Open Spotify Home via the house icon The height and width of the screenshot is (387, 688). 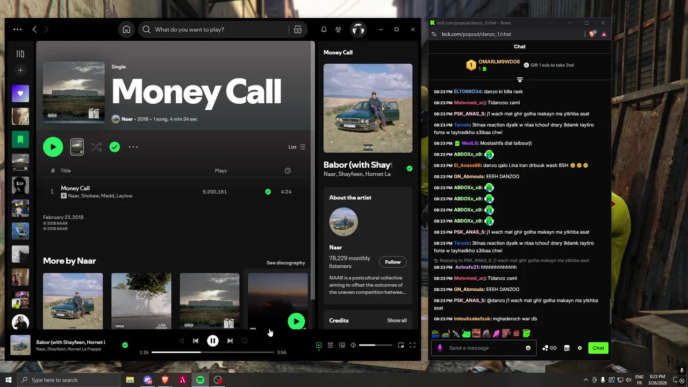click(126, 30)
